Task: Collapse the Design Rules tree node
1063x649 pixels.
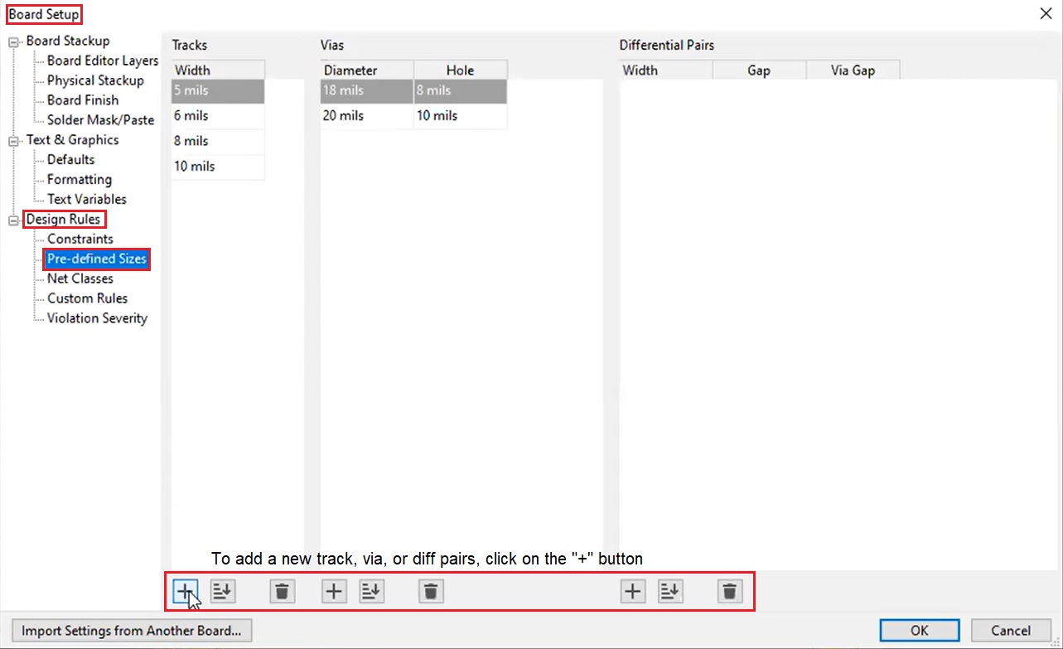Action: pos(13,220)
